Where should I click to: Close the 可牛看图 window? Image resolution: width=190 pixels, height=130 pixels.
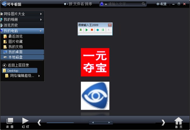pos(184,4)
